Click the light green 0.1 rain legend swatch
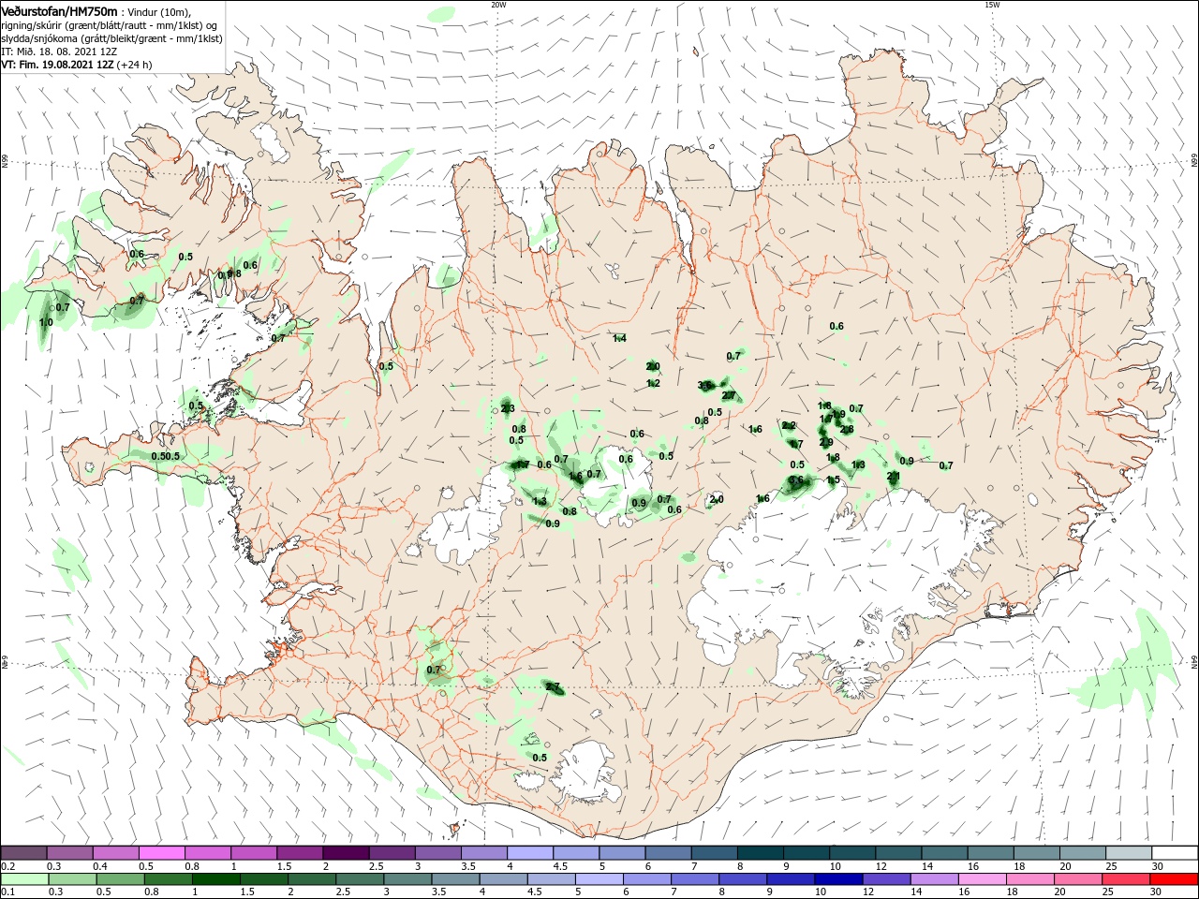Viewport: 1199px width, 899px height. [23, 879]
